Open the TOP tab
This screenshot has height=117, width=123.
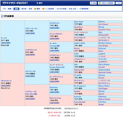(x=4, y=9)
